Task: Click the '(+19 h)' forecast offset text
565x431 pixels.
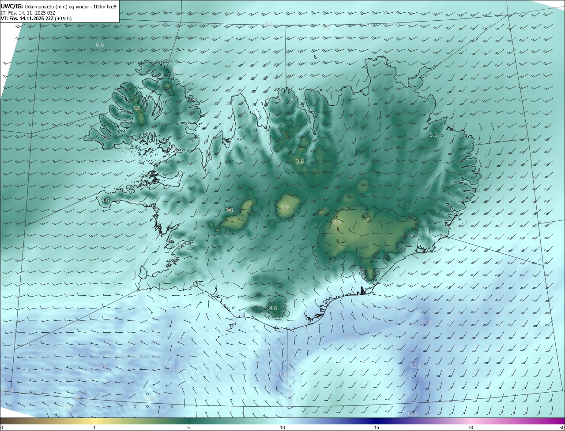Action: [64, 19]
